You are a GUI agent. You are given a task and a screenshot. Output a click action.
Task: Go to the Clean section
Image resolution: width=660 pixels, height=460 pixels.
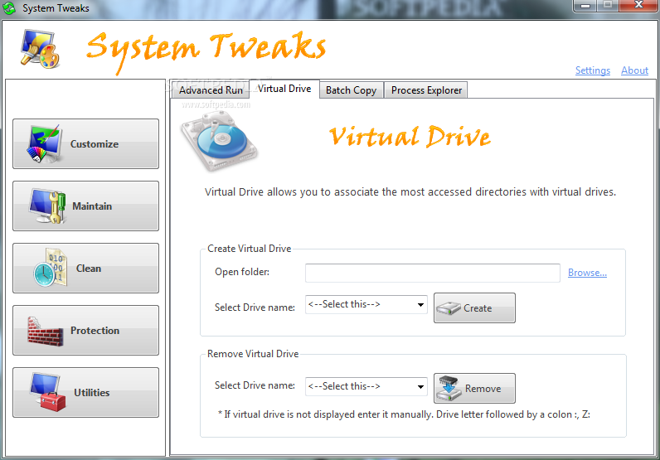pos(86,268)
